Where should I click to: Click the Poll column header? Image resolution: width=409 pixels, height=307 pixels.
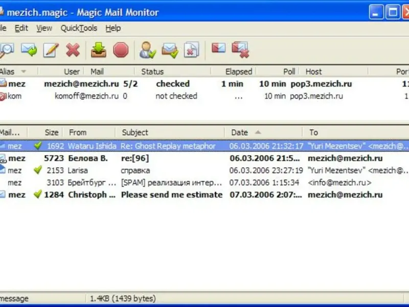(x=278, y=72)
